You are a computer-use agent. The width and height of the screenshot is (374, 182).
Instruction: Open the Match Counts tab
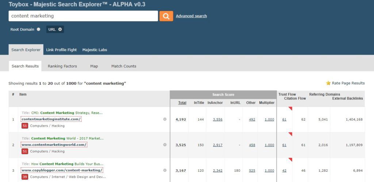coord(123,66)
